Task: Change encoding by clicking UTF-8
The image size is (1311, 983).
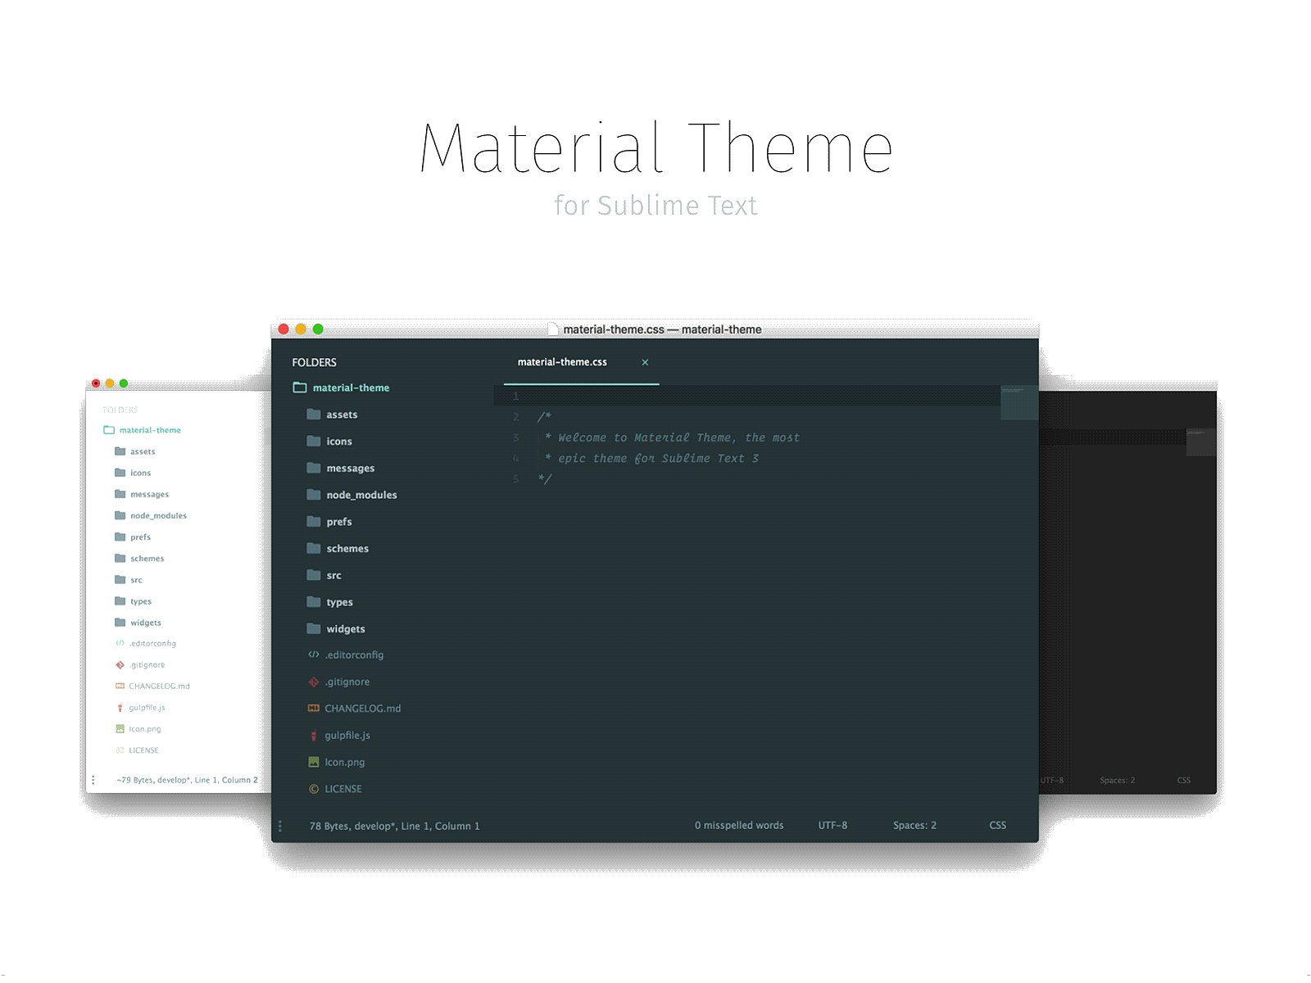Action: (x=833, y=826)
